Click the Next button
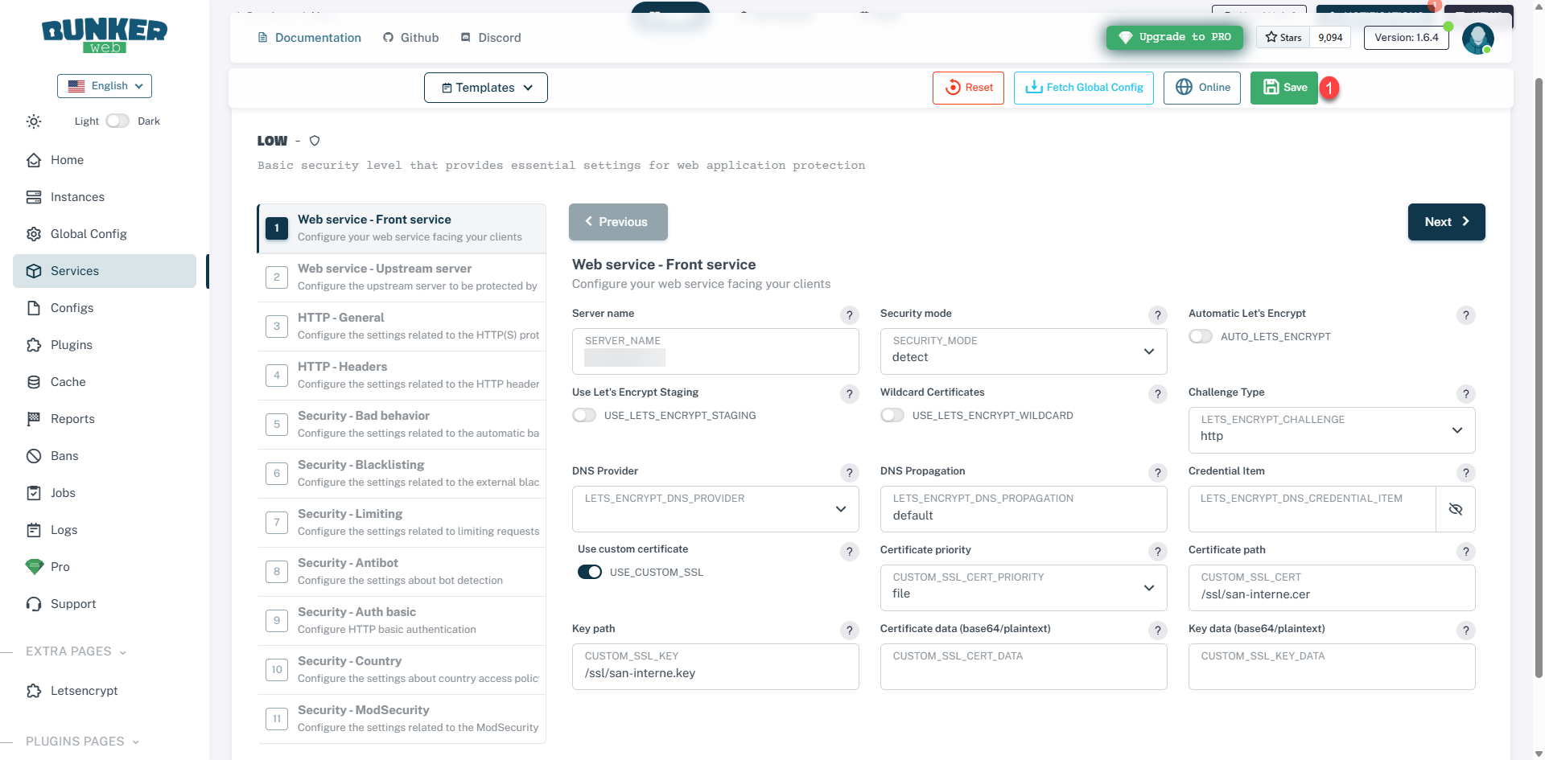The image size is (1545, 760). pos(1446,222)
